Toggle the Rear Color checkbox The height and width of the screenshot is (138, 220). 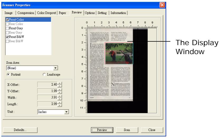pyautogui.click(x=7, y=24)
